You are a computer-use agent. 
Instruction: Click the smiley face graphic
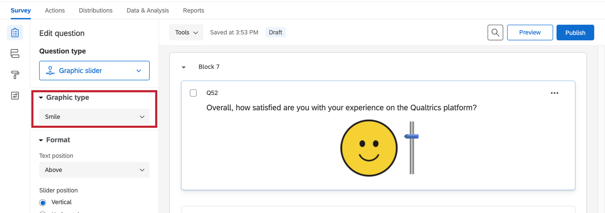click(369, 148)
